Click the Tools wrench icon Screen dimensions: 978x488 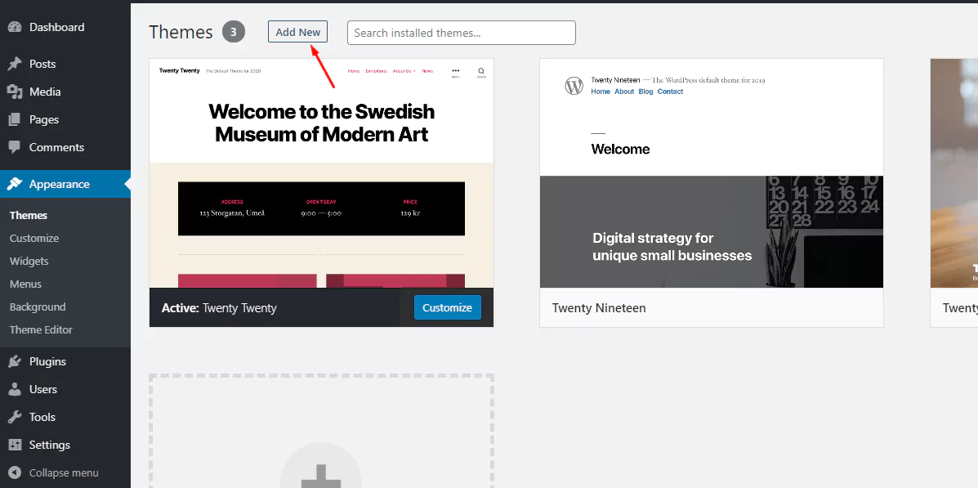coord(15,418)
